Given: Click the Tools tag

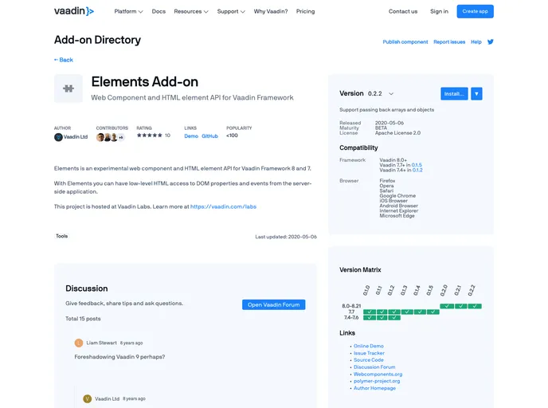Looking at the screenshot, I should 62,236.
